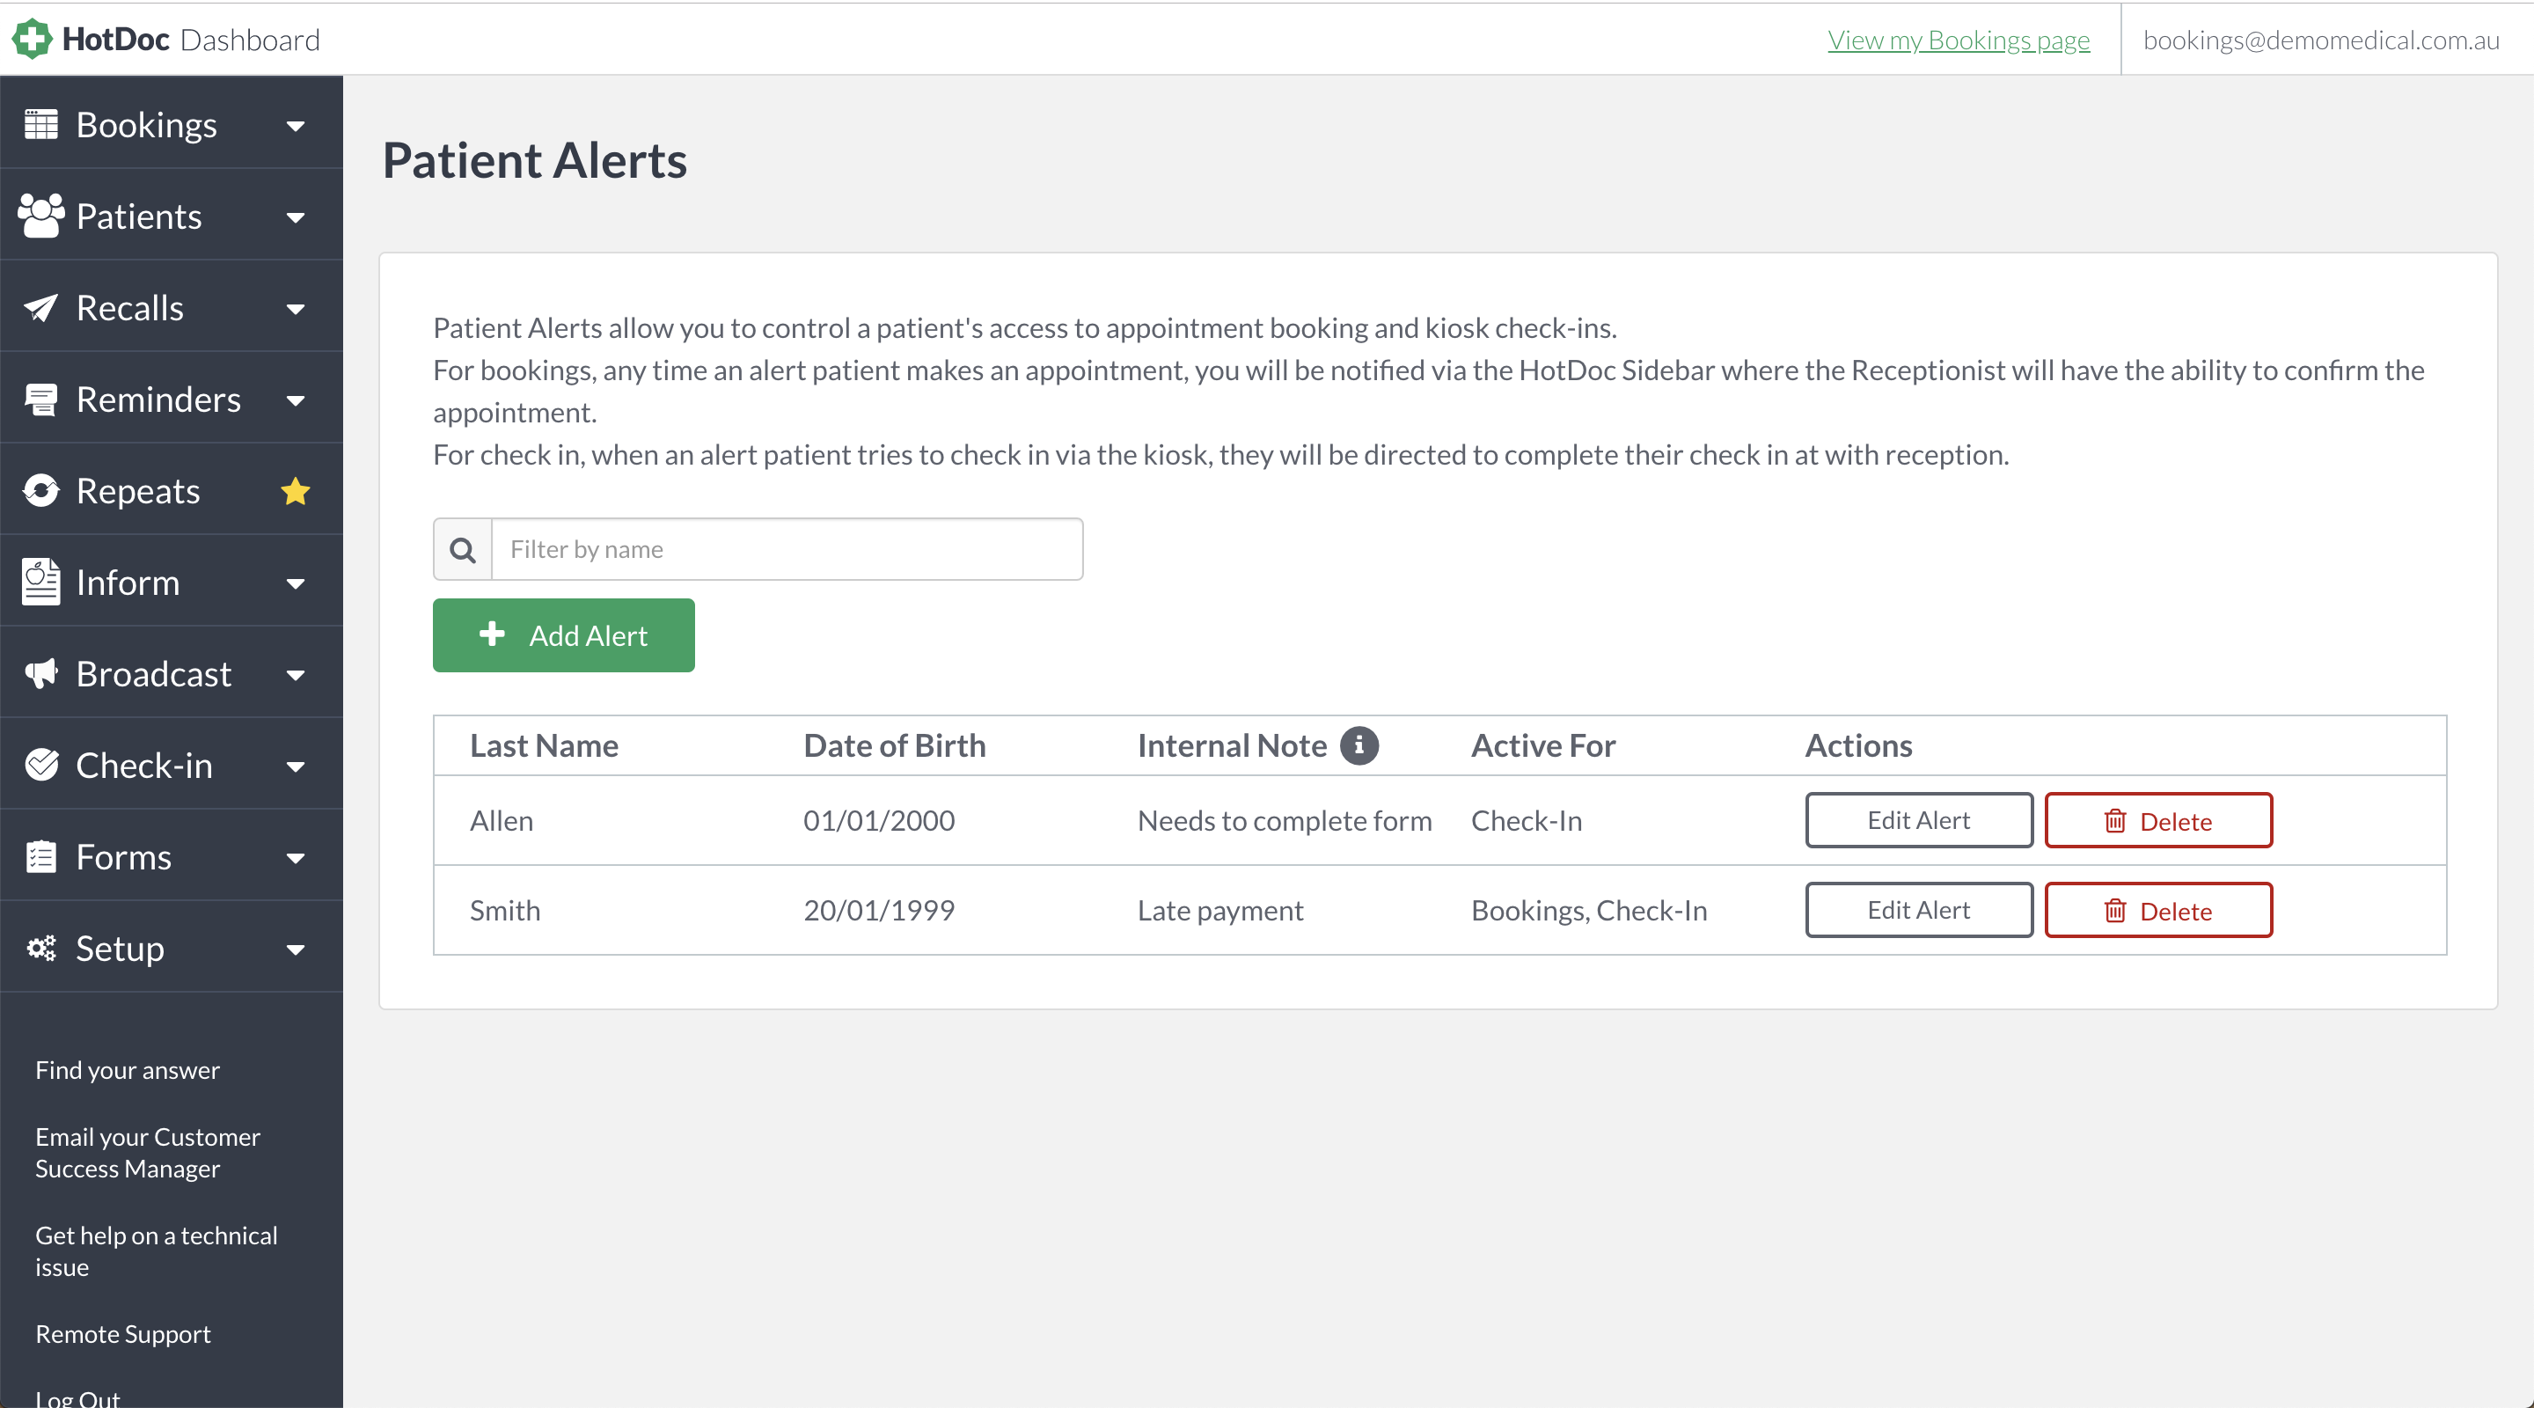Open View my Bookings page link

click(1959, 40)
